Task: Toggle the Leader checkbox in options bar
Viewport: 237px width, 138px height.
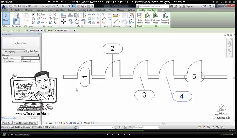Action: point(45,30)
